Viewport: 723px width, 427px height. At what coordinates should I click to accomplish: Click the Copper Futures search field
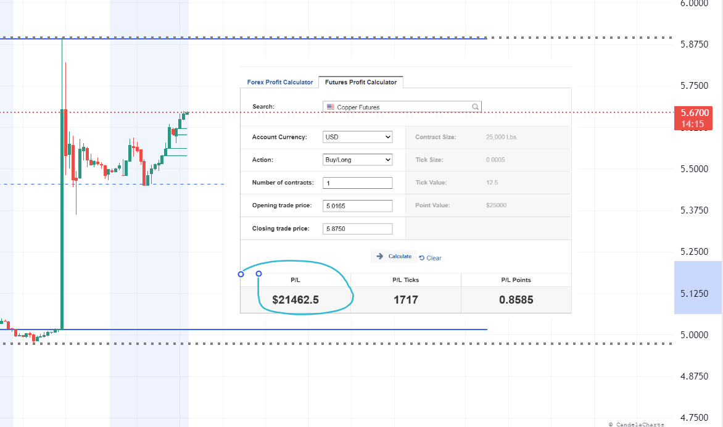402,107
